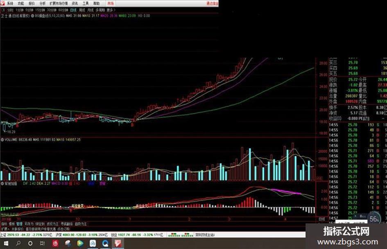The width and height of the screenshot is (387, 249).
Task: Select the 月线 monthly period tab
Action: click(x=91, y=10)
